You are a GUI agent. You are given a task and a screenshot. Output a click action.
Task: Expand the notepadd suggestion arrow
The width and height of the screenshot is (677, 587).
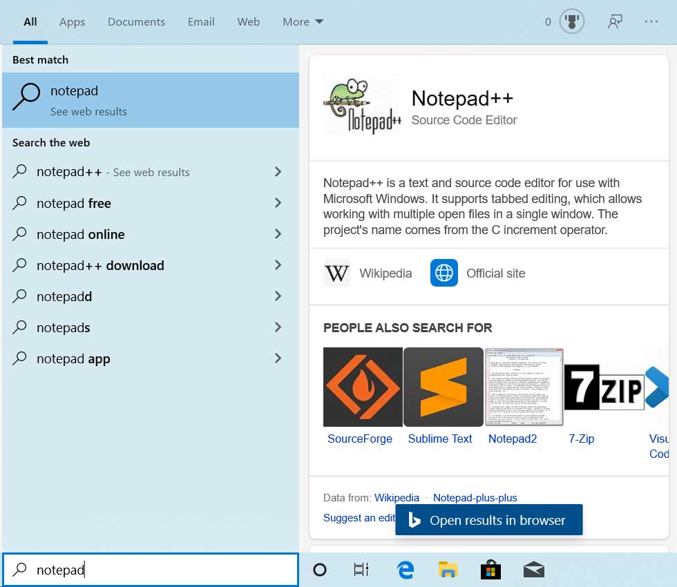pyautogui.click(x=278, y=296)
